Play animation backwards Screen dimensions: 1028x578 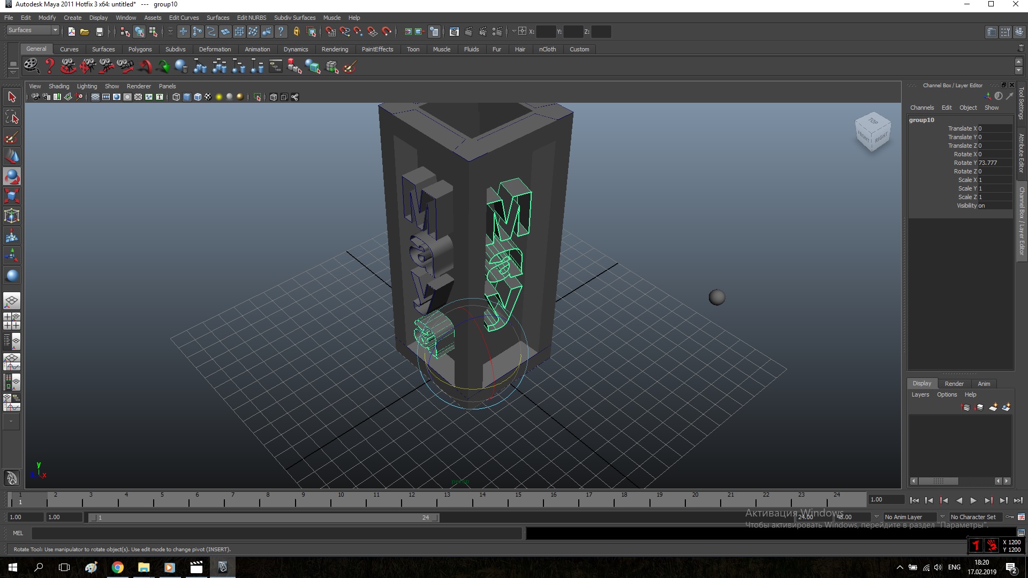[x=958, y=500]
